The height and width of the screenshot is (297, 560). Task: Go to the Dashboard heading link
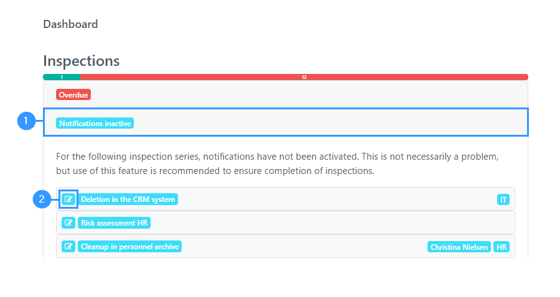(x=70, y=24)
